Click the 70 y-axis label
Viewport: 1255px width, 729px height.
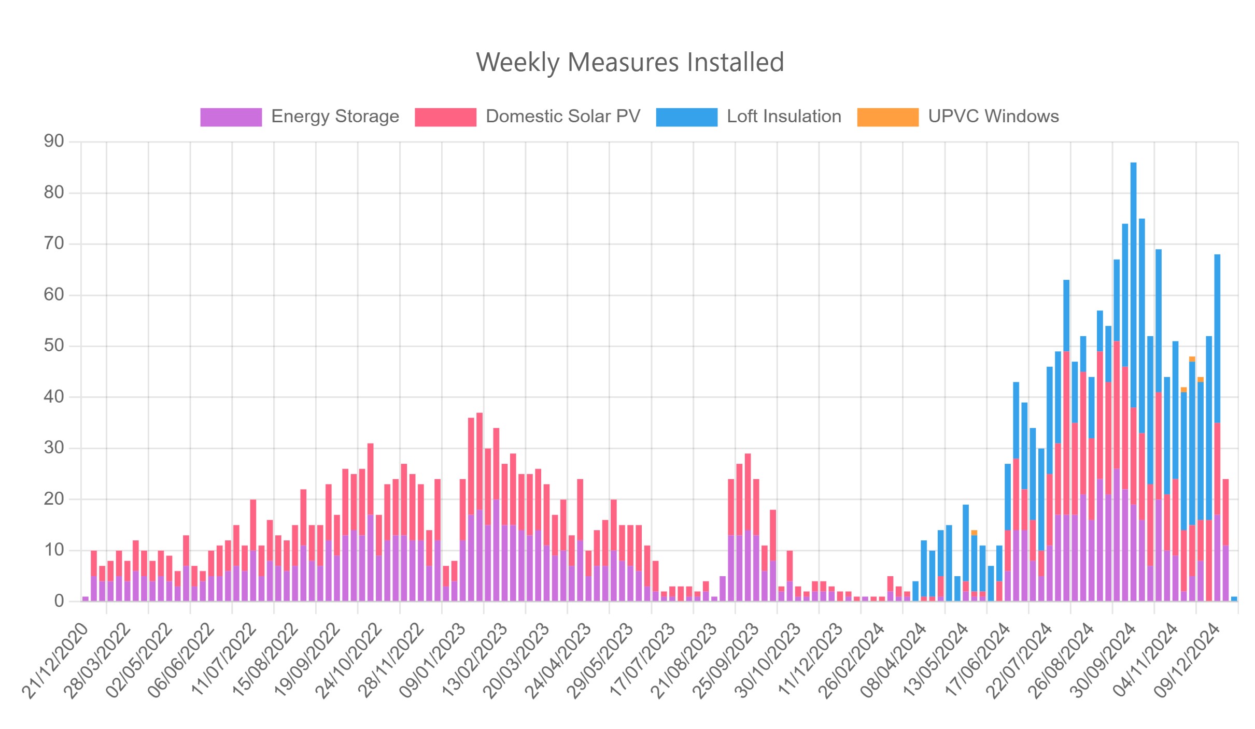coord(54,244)
